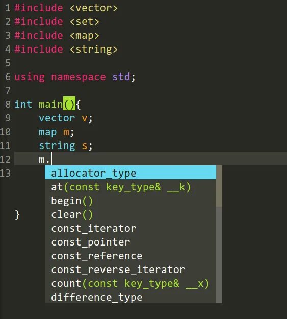Click the 'string s;' declaration
The width and height of the screenshot is (287, 319).
coord(66,146)
